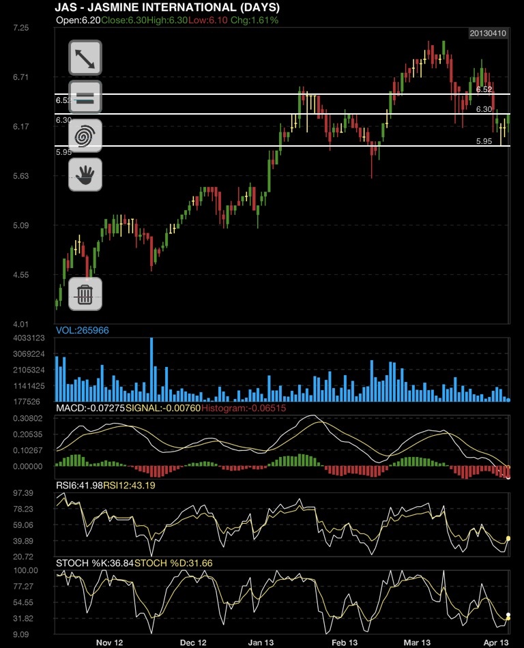Click the STOCH %D:31.66 reading

pos(173,563)
